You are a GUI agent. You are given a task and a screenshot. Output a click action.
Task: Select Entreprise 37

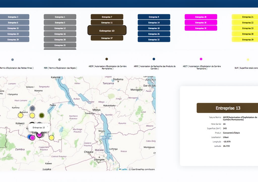pos(107,38)
